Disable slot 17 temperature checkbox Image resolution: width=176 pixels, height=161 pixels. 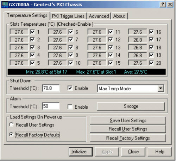(151, 40)
